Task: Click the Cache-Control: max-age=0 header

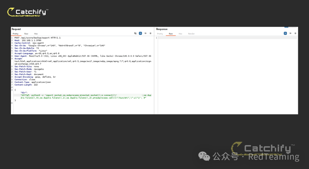Action: (29, 43)
